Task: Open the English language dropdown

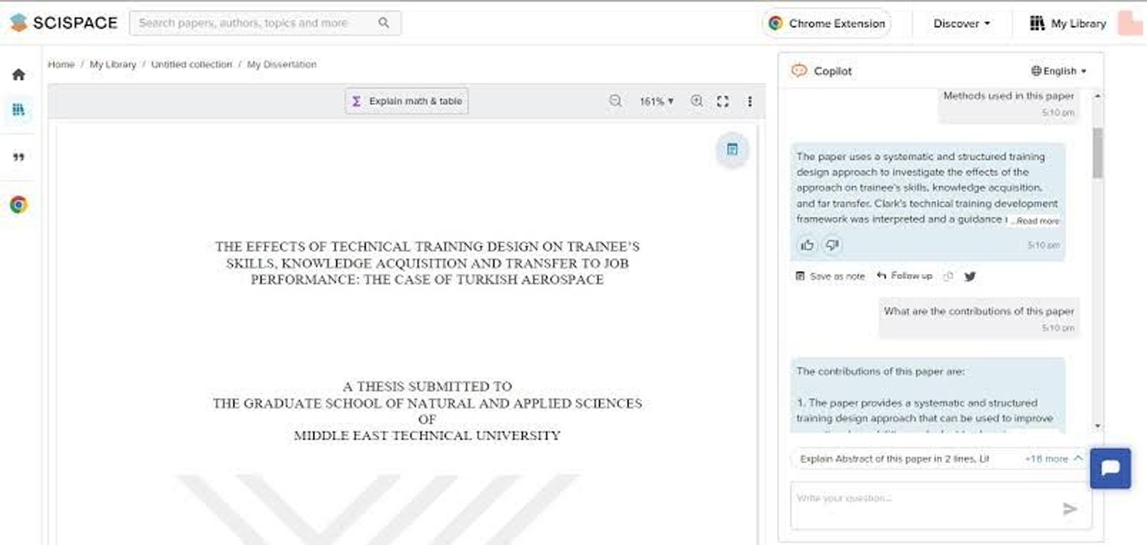Action: (x=1058, y=71)
